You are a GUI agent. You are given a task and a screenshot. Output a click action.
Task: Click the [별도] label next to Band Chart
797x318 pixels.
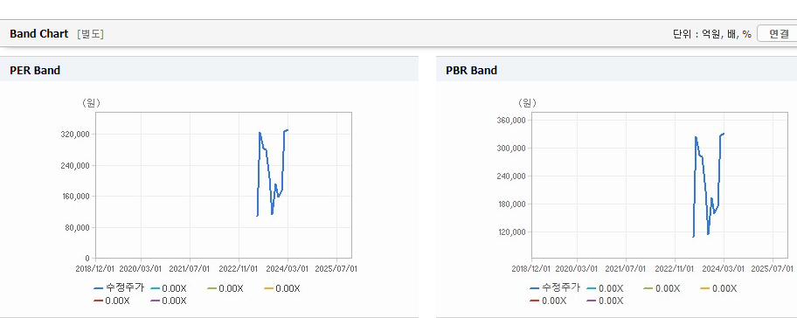(x=91, y=34)
